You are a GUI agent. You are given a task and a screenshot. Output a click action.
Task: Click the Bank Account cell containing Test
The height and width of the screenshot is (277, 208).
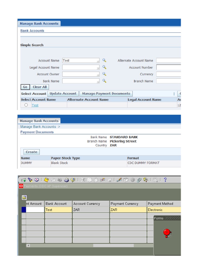pyautogui.click(x=58, y=210)
